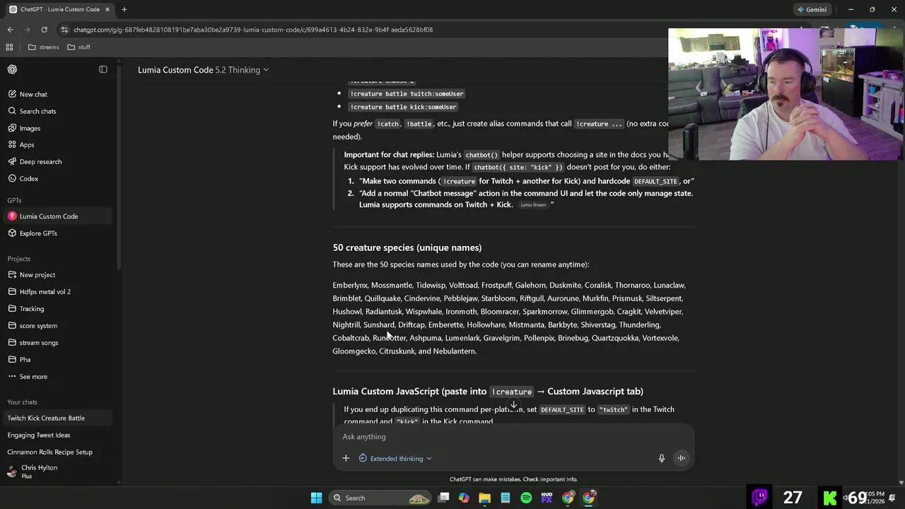This screenshot has width=905, height=509.
Task: Close the ChatGPT browser tab
Action: point(106,9)
